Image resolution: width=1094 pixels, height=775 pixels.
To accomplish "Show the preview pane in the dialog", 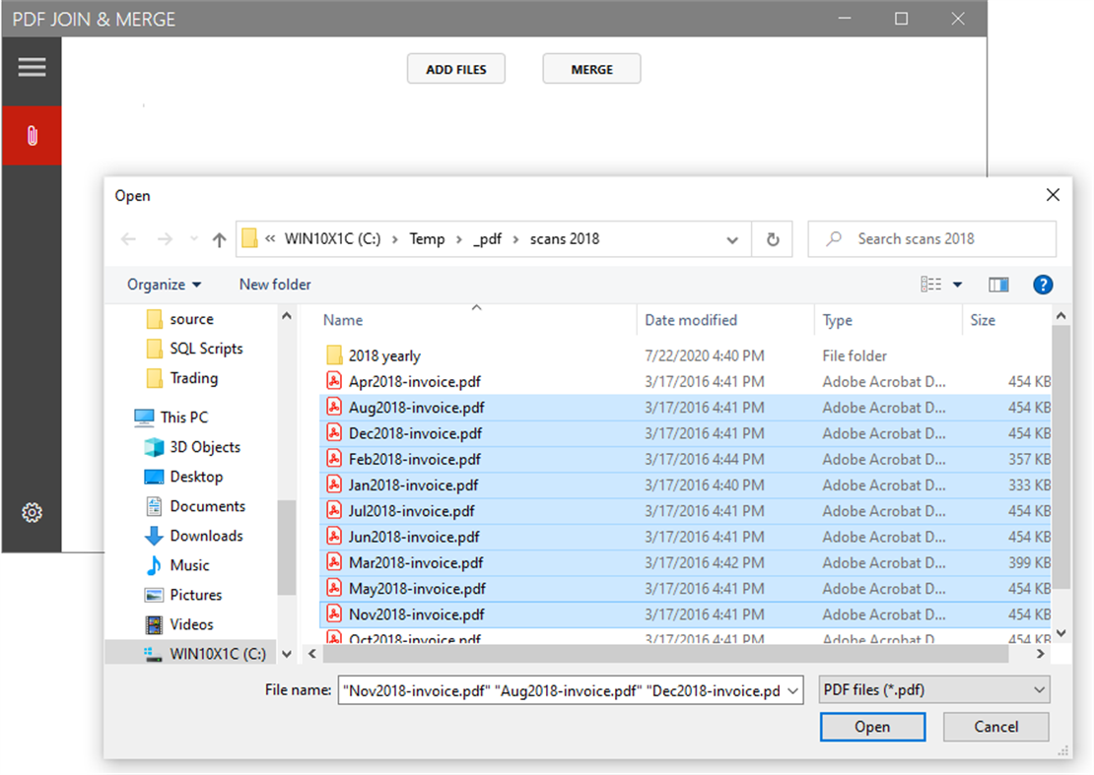I will click(998, 284).
